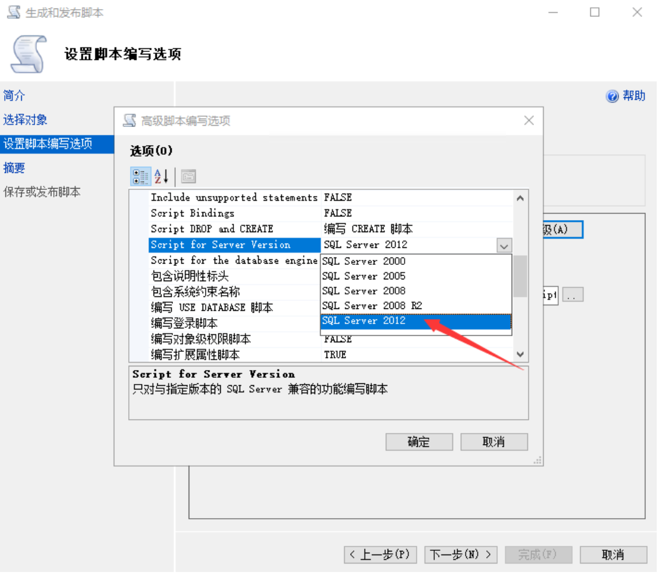
Task: Click 取消 in the advanced options dialog
Action: tap(493, 442)
